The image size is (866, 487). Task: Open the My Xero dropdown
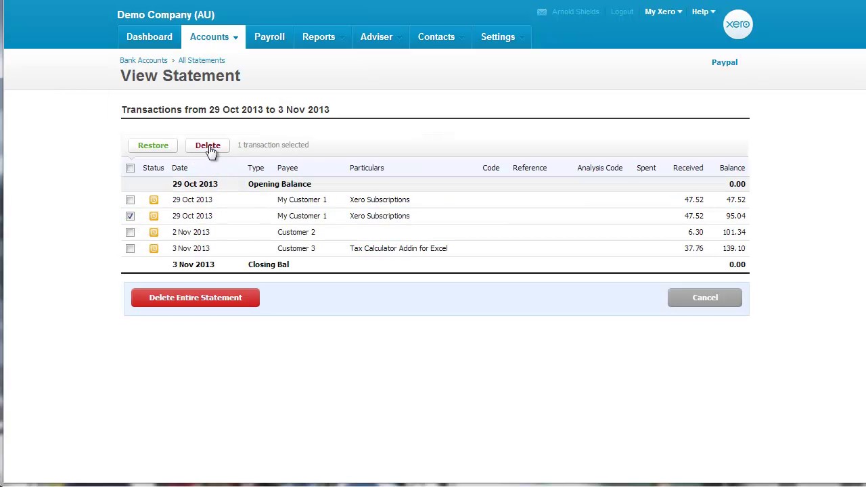point(663,11)
